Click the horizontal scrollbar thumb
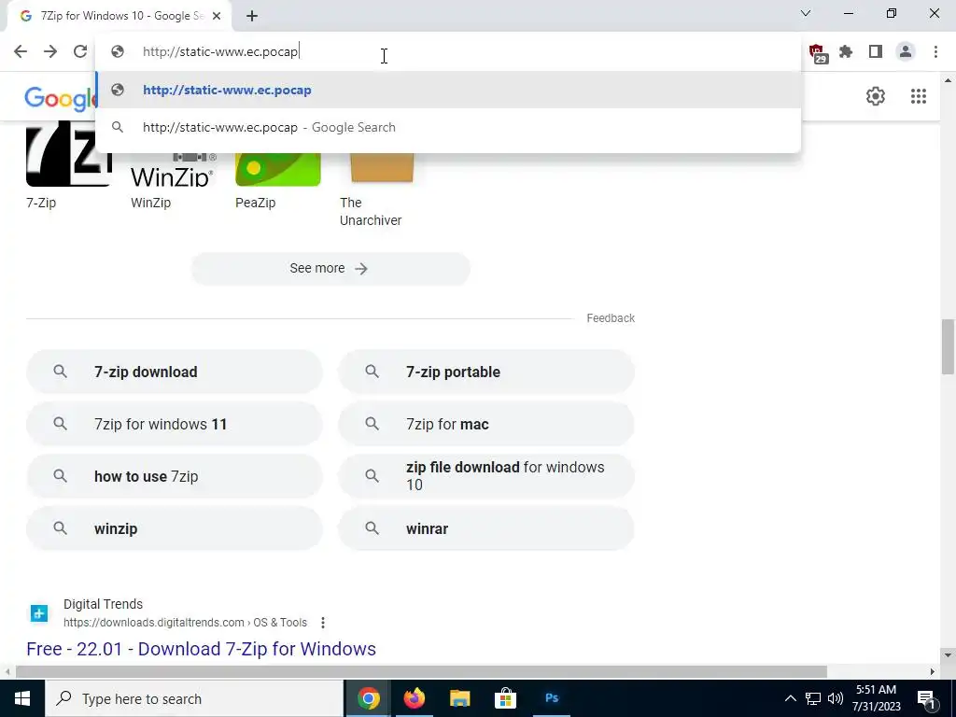The width and height of the screenshot is (956, 717). tap(421, 672)
